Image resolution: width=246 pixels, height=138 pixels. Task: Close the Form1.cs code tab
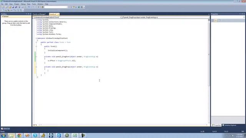tap(58, 14)
